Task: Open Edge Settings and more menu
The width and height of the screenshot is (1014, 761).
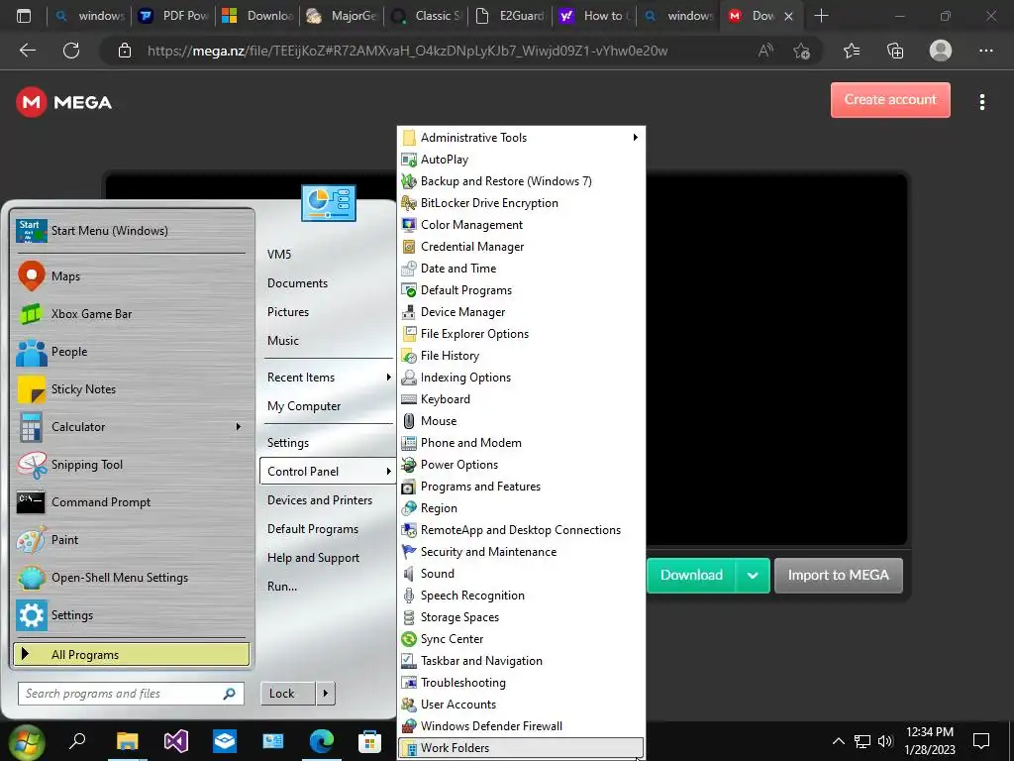Action: tap(986, 51)
